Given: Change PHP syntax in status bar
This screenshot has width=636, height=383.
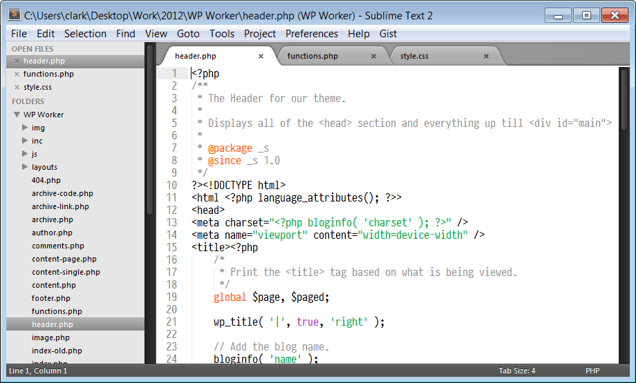Looking at the screenshot, I should point(592,371).
